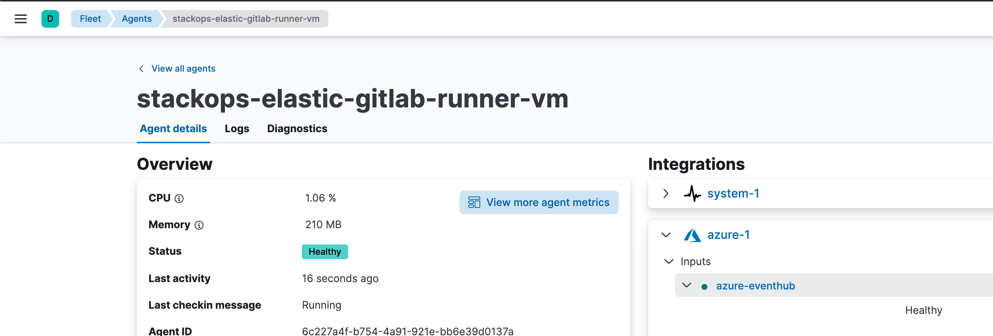Image resolution: width=993 pixels, height=336 pixels.
Task: Click the green health dot beside azure-eventhub
Action: 704,286
